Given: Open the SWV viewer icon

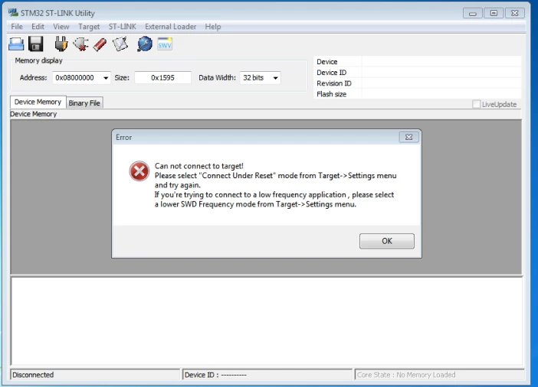Looking at the screenshot, I should click(x=165, y=44).
